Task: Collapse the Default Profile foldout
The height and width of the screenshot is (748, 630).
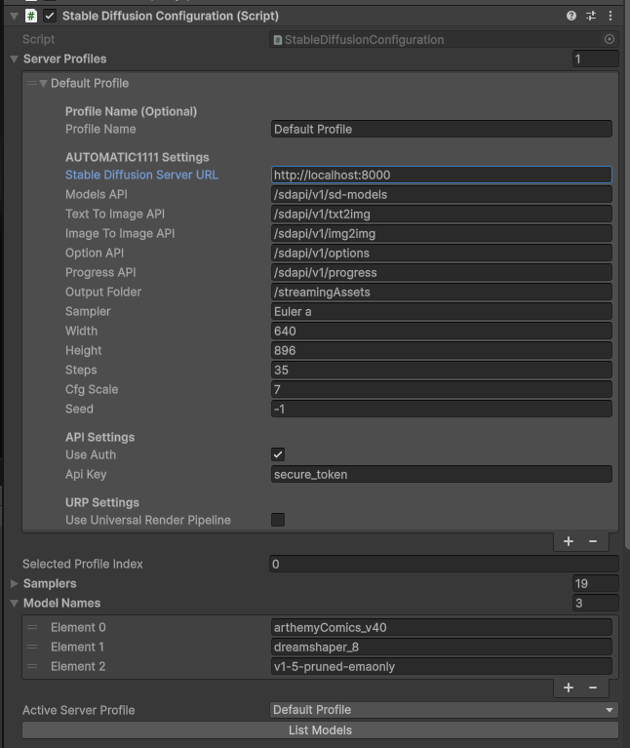Action: [44, 84]
